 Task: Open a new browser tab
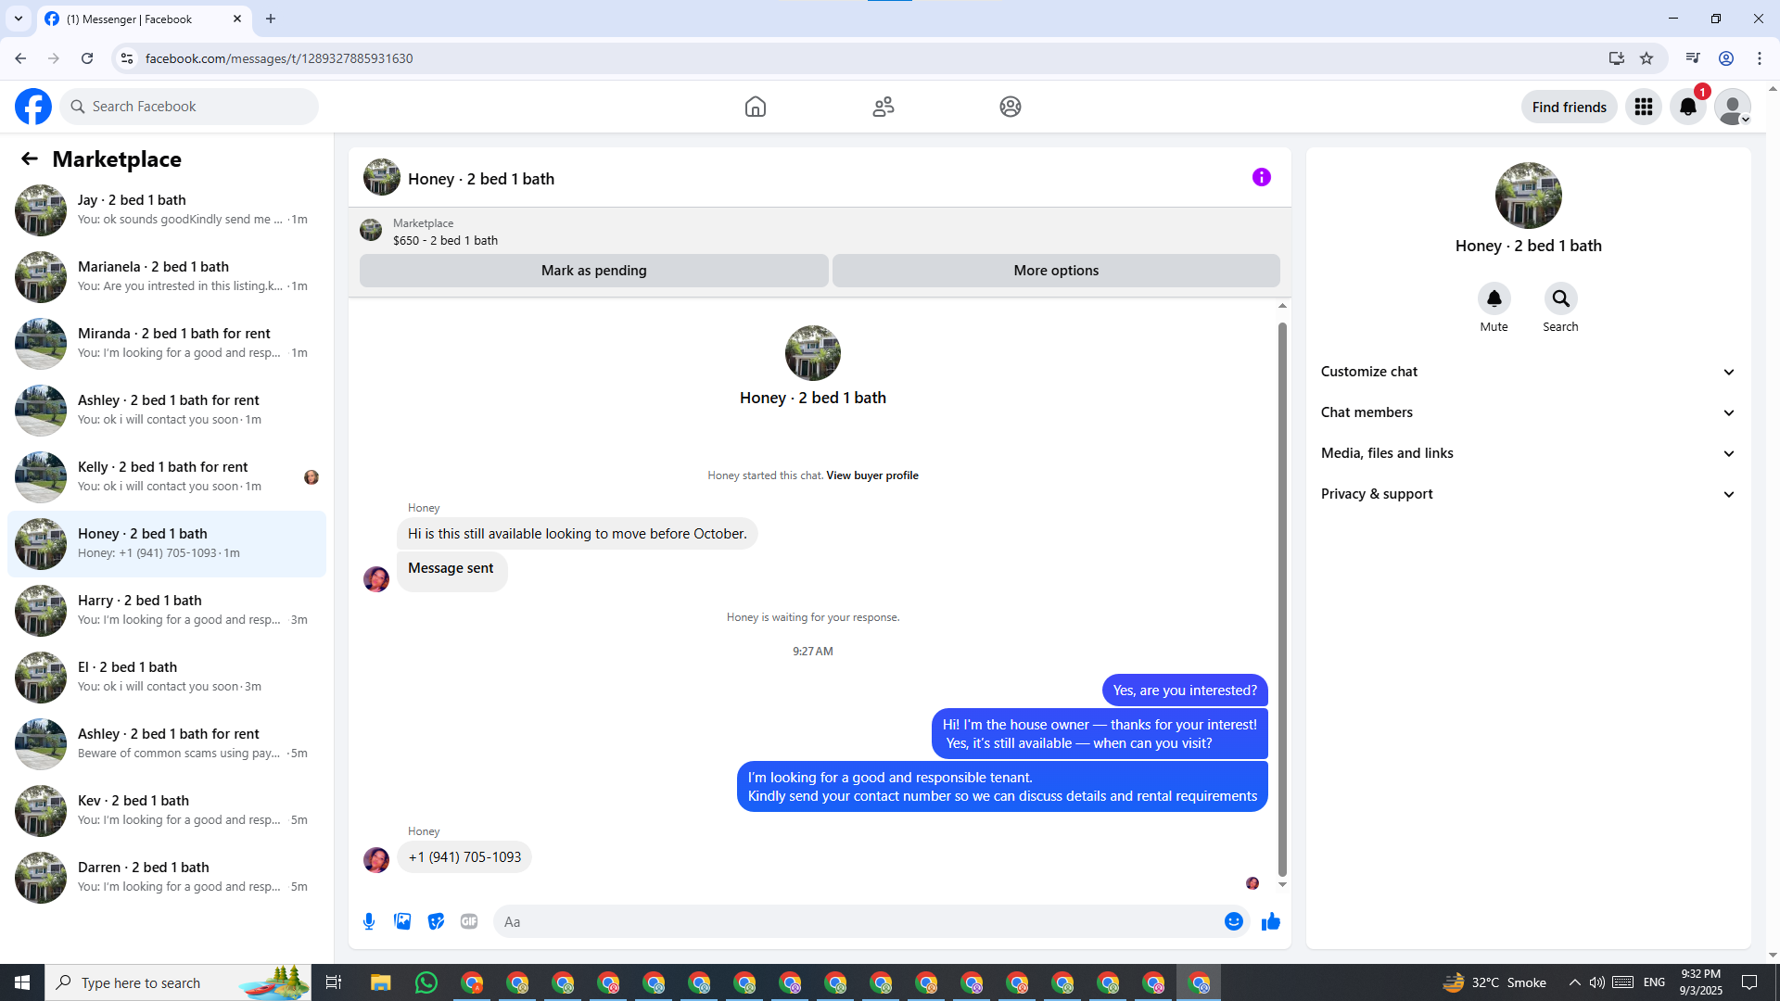point(271,19)
